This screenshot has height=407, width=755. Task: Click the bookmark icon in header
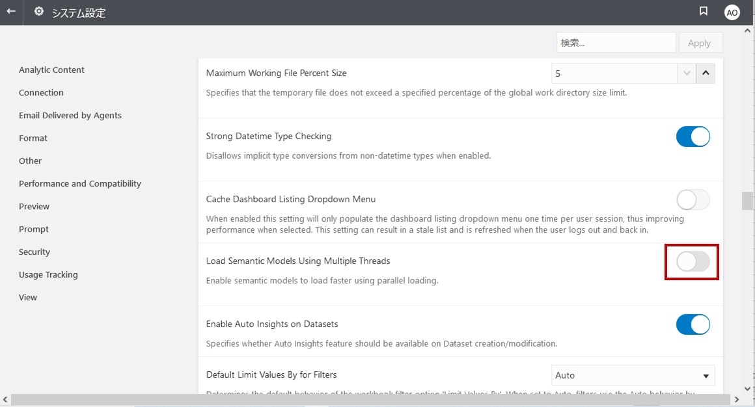[x=704, y=12]
